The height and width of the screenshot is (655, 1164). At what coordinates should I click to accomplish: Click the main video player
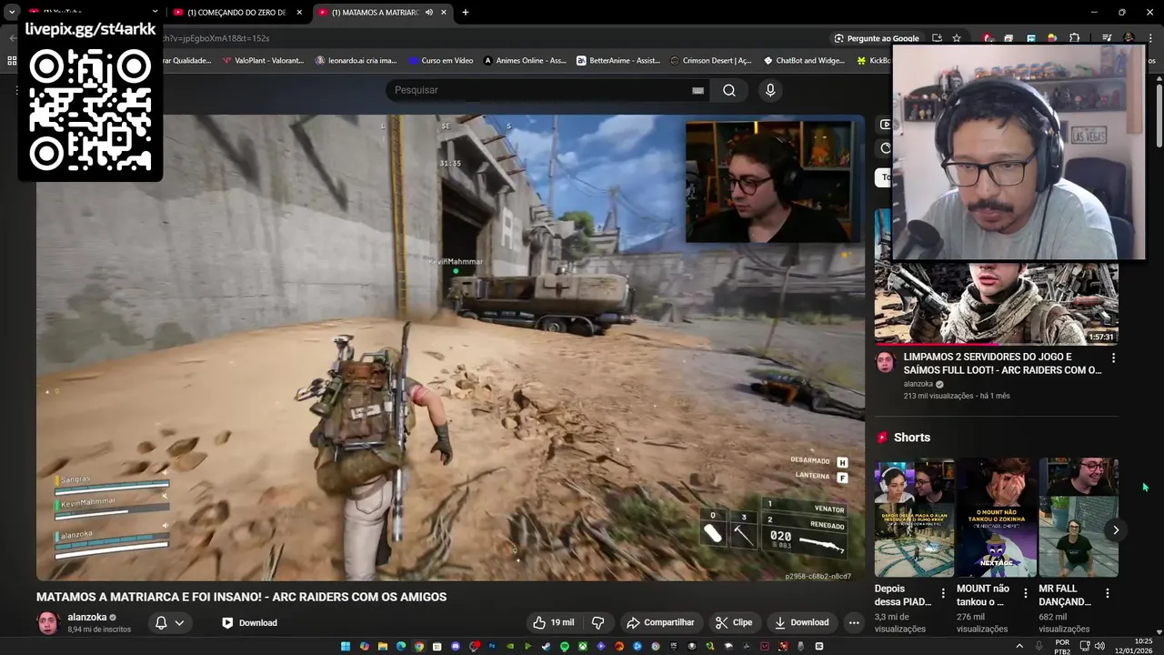point(450,348)
